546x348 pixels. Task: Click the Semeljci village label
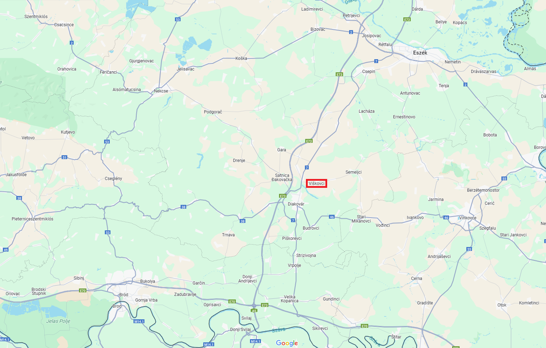354,172
